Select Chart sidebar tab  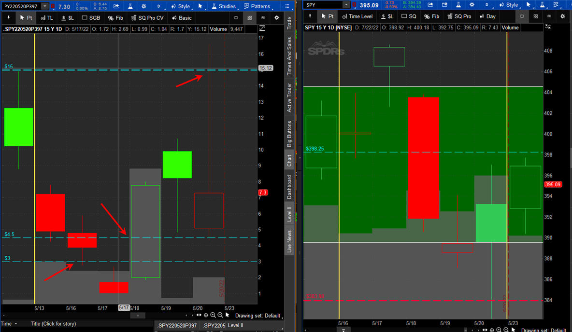[x=289, y=160]
